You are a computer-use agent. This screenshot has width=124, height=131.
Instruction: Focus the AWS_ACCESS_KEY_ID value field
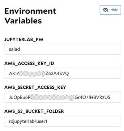click(62, 73)
